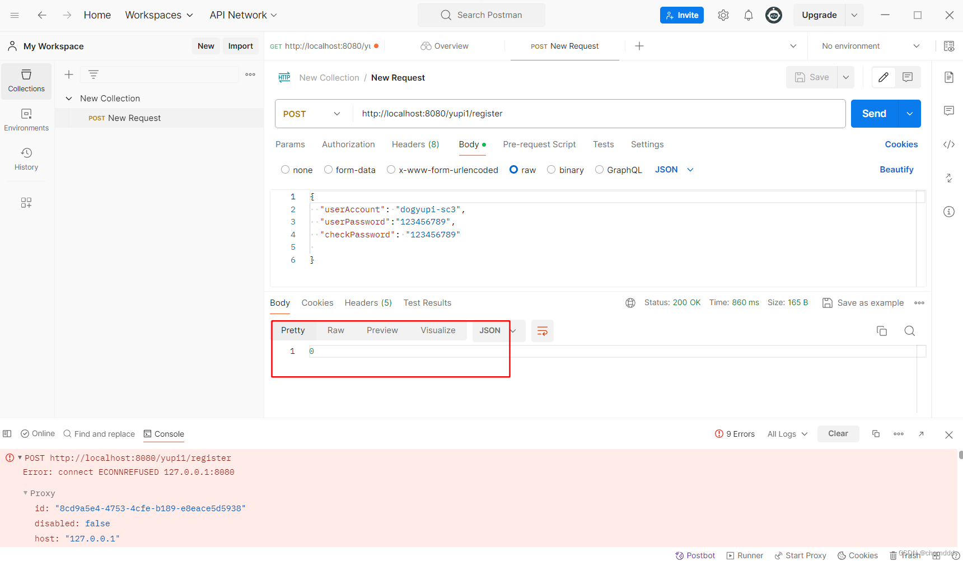This screenshot has width=963, height=561.
Task: Open a new request tab
Action: [639, 46]
